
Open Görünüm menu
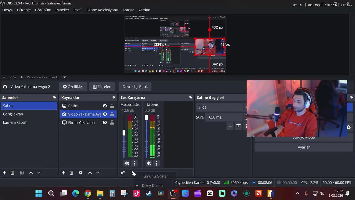43,10
